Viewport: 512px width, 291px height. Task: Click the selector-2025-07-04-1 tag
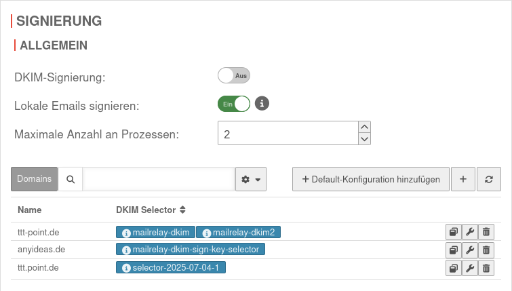pos(171,268)
